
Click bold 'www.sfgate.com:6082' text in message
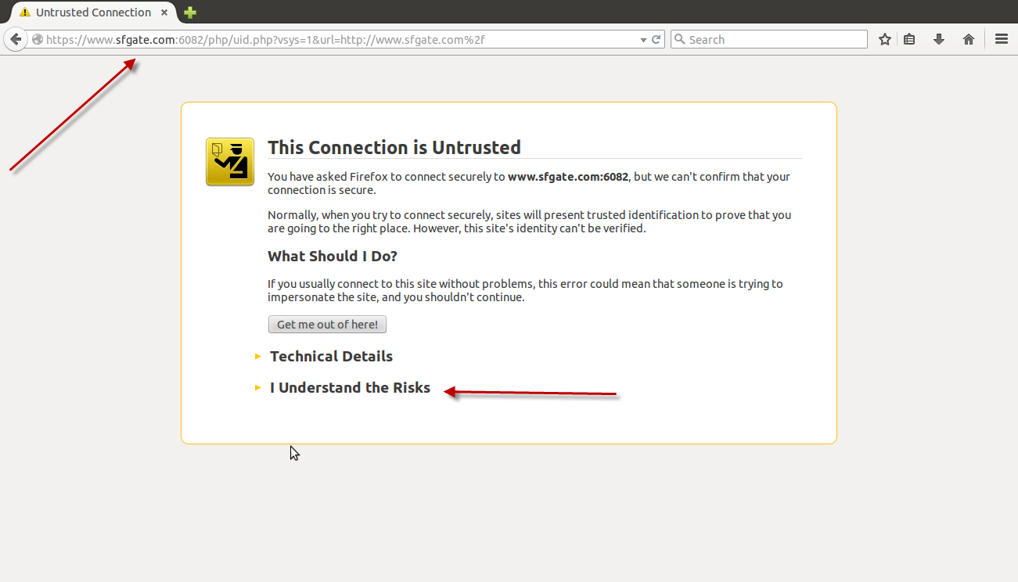[x=568, y=177]
